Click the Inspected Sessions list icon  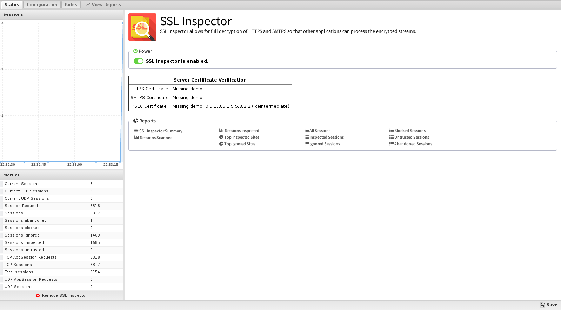pos(307,137)
